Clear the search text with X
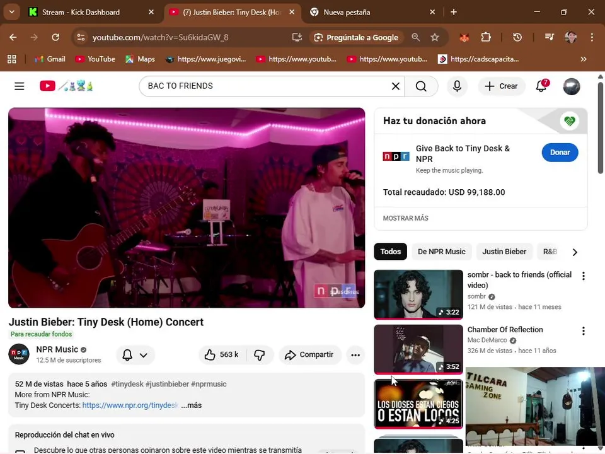The height and width of the screenshot is (454, 605). click(x=396, y=86)
